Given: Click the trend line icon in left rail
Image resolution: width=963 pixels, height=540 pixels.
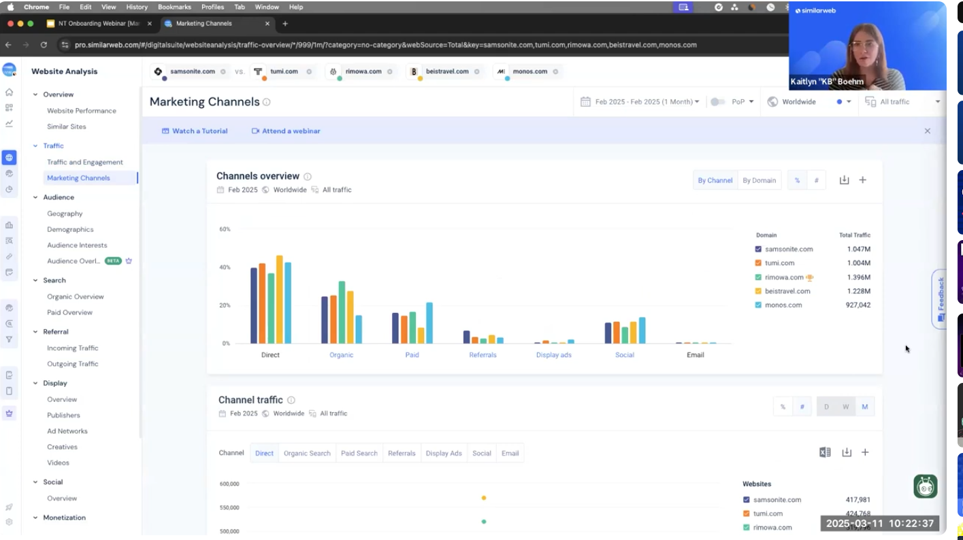Looking at the screenshot, I should [9, 124].
